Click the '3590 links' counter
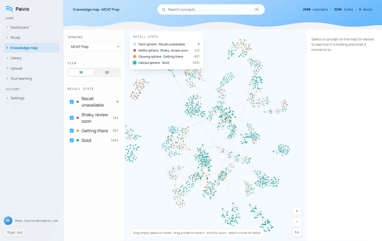Screen dimensions: 382x241 click(x=343, y=10)
